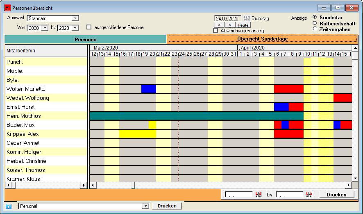Screen dimensions: 363x214
Task: Open calendar picker for print start date
Action: pyautogui.click(x=258, y=195)
